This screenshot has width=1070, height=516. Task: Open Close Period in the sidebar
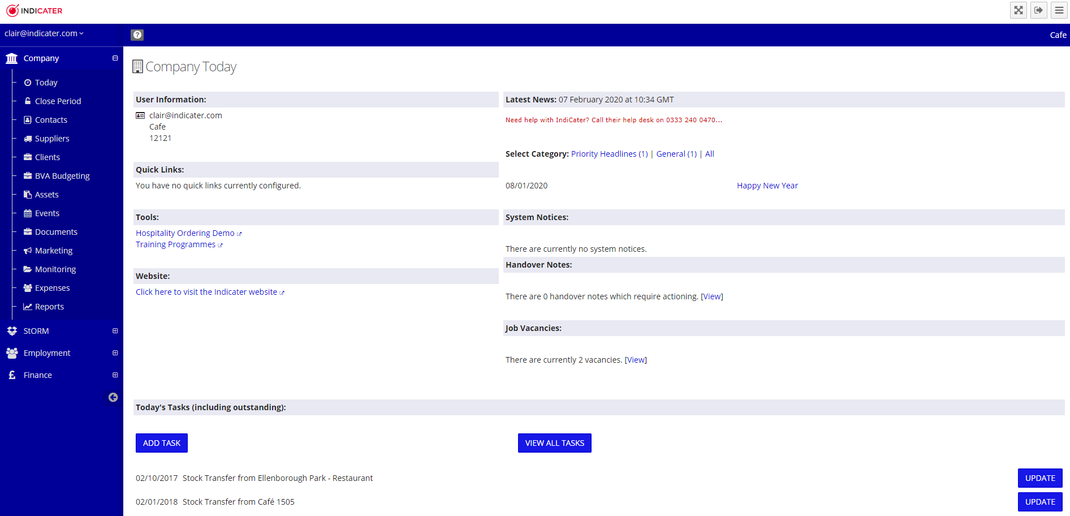click(x=58, y=101)
